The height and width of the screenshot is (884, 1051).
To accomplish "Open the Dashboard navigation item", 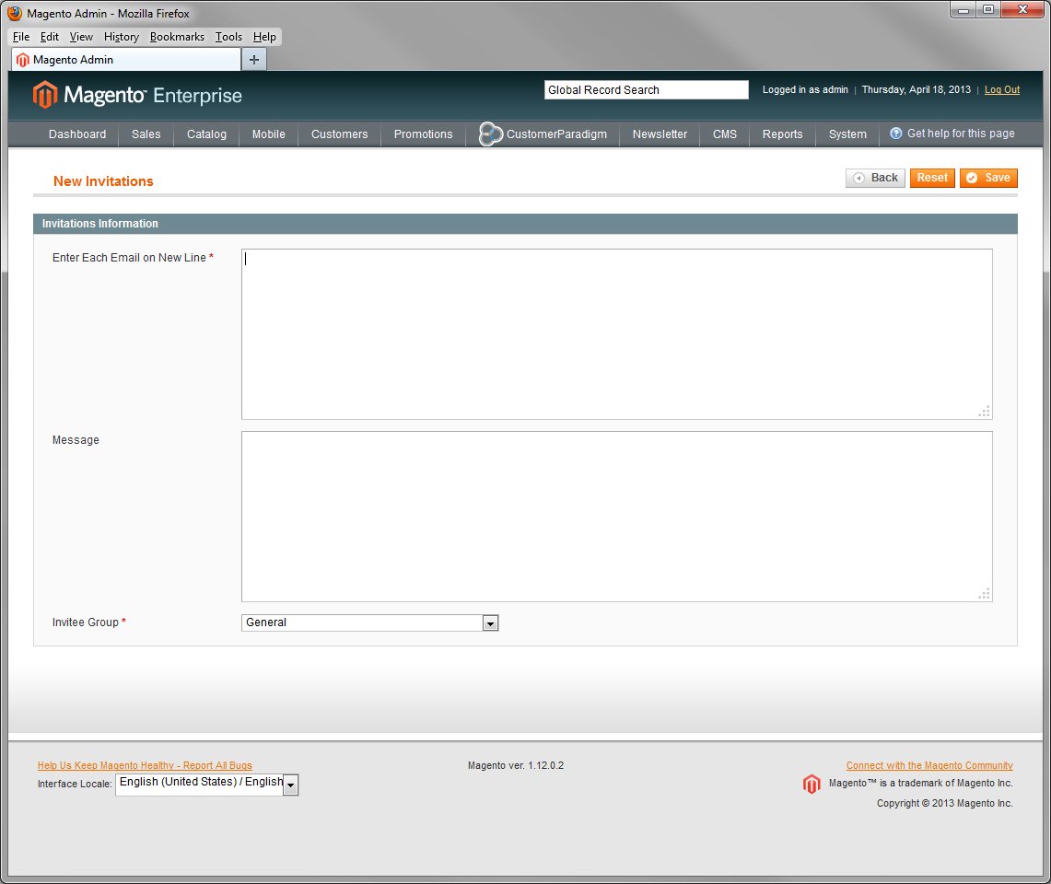I will 77,134.
